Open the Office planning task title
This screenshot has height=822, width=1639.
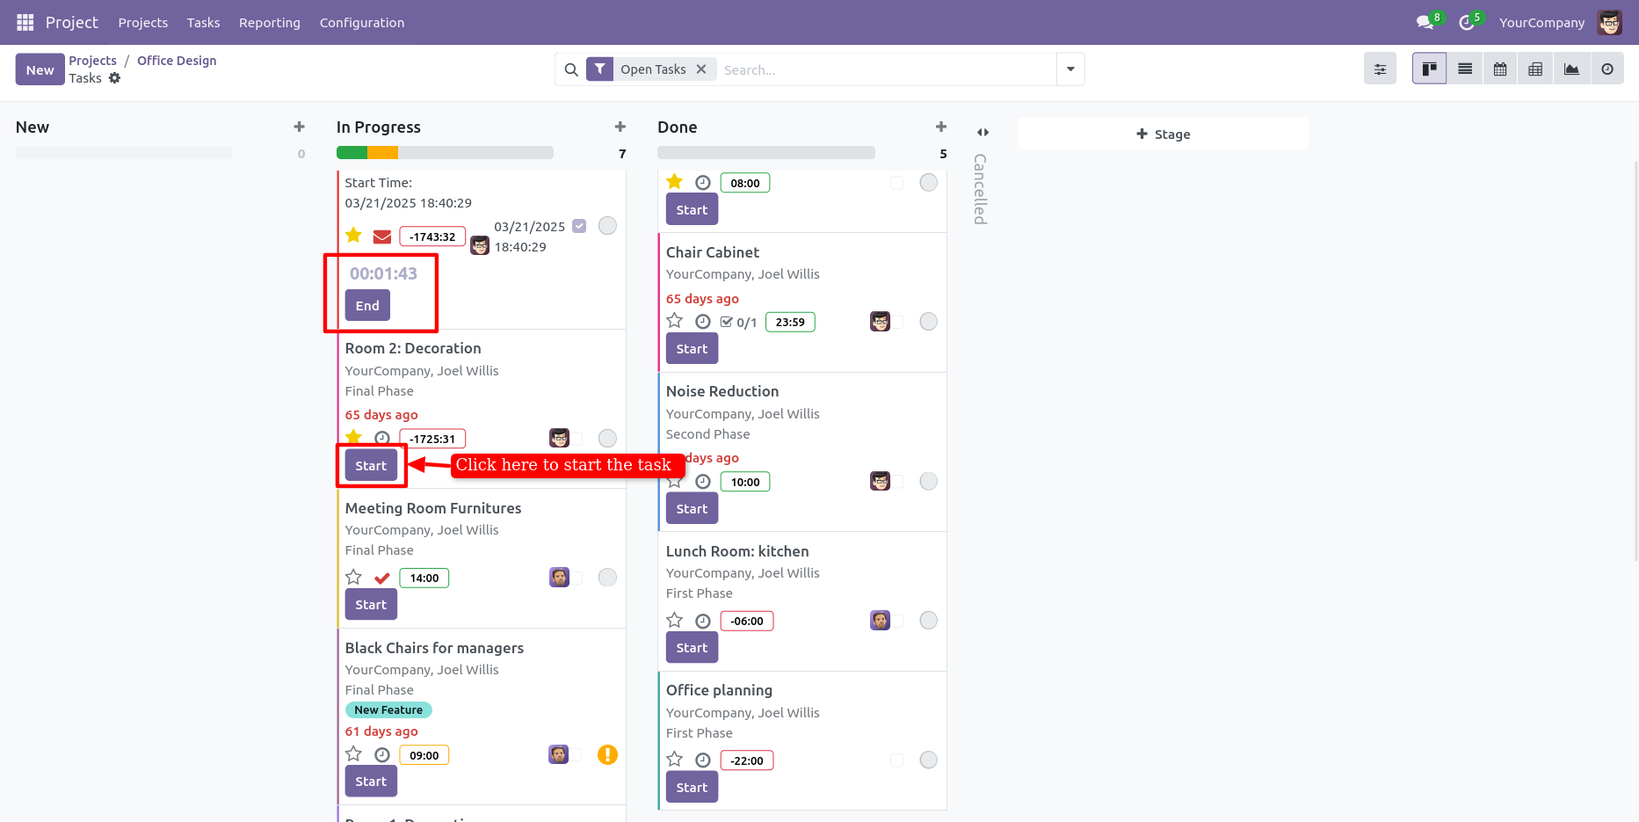pos(719,690)
